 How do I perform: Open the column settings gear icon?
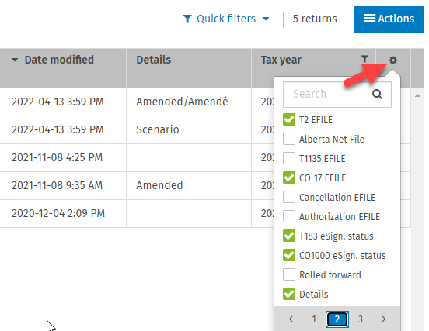(393, 60)
